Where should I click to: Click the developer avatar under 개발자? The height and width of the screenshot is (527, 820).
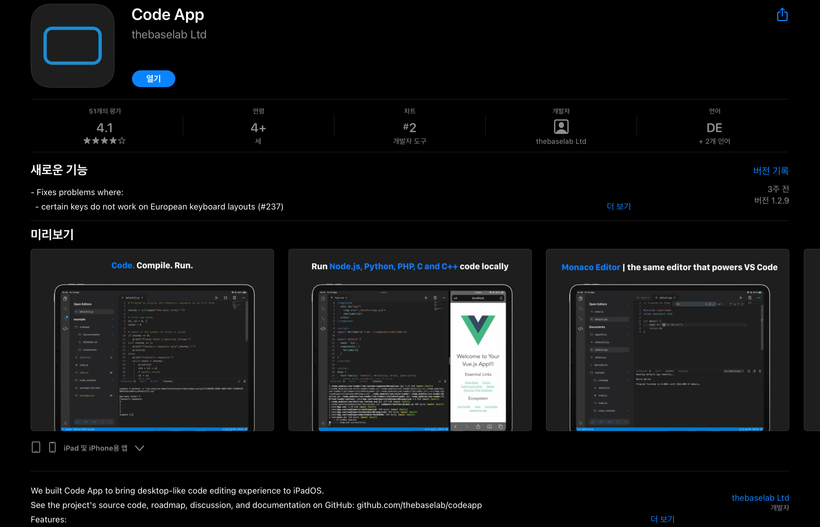point(561,127)
